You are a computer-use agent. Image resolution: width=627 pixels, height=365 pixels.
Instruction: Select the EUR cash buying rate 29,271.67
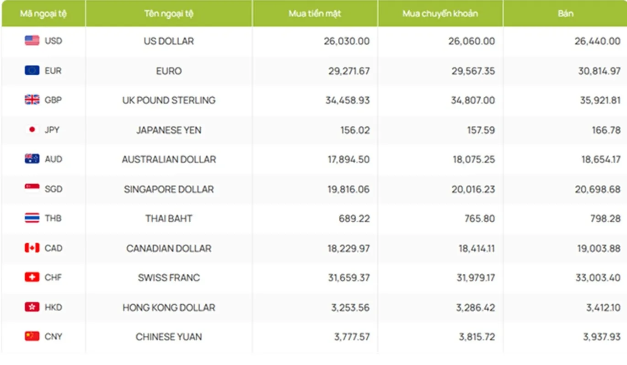click(x=348, y=71)
